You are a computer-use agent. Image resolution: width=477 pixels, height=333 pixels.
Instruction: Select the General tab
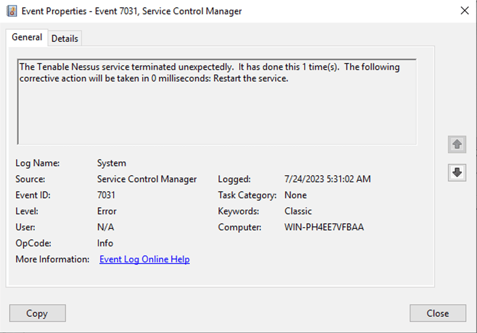click(27, 37)
